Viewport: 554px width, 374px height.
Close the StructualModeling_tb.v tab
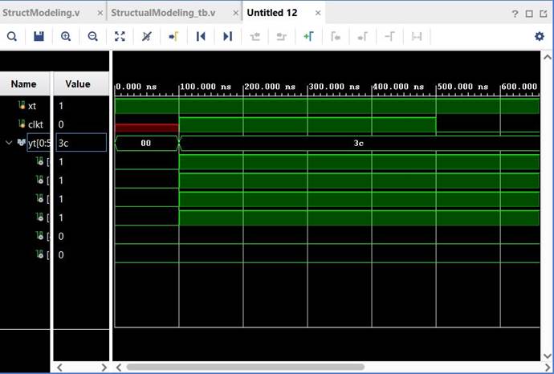pyautogui.click(x=236, y=13)
